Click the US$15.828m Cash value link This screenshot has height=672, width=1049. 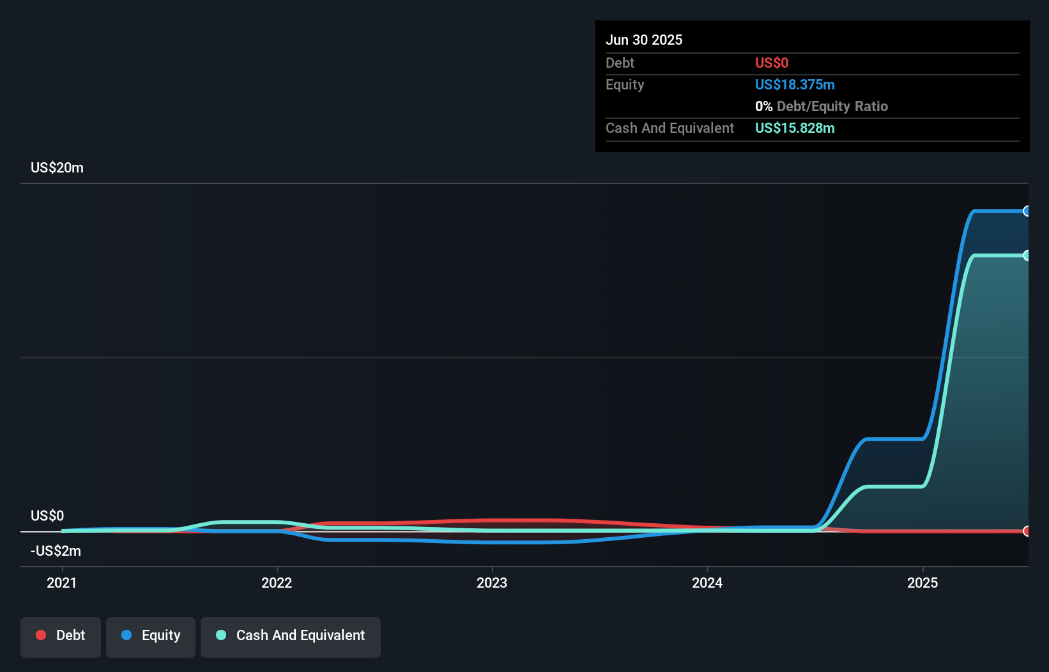795,128
